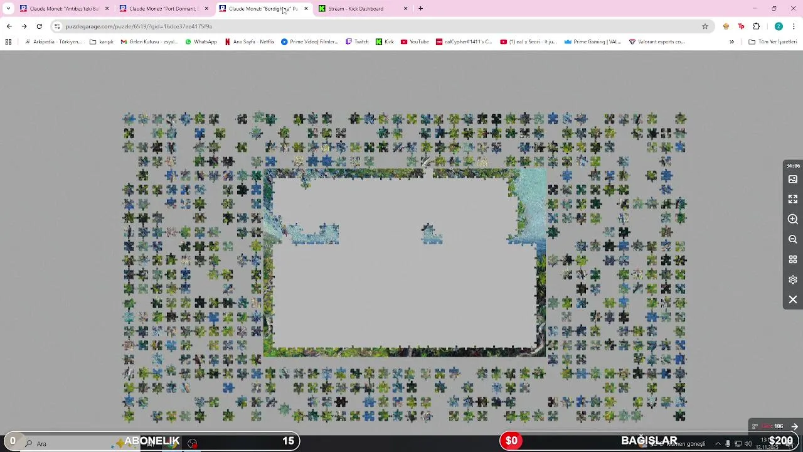Arrange pieces with the grid icon
The image size is (803, 452).
[x=793, y=259]
